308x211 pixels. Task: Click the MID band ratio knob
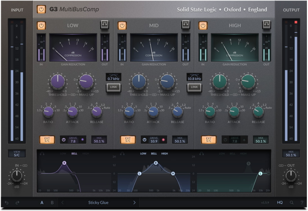click(x=129, y=112)
